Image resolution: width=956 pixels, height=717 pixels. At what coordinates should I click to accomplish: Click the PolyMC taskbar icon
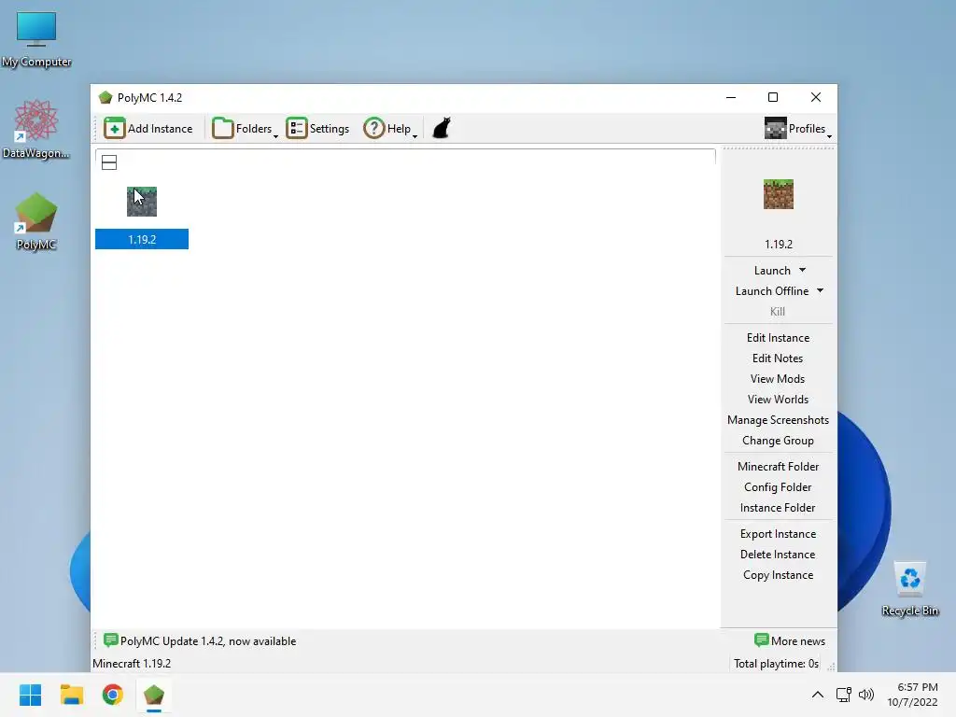(x=154, y=695)
